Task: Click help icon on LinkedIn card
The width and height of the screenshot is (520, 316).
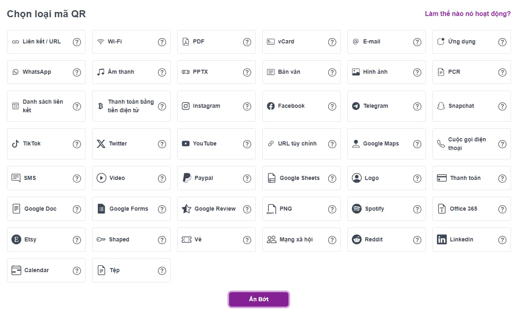Action: click(x=502, y=240)
